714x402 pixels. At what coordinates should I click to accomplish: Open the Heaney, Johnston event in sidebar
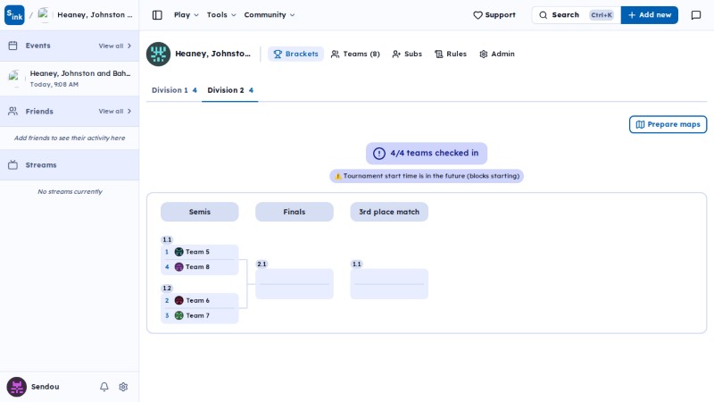pos(70,79)
